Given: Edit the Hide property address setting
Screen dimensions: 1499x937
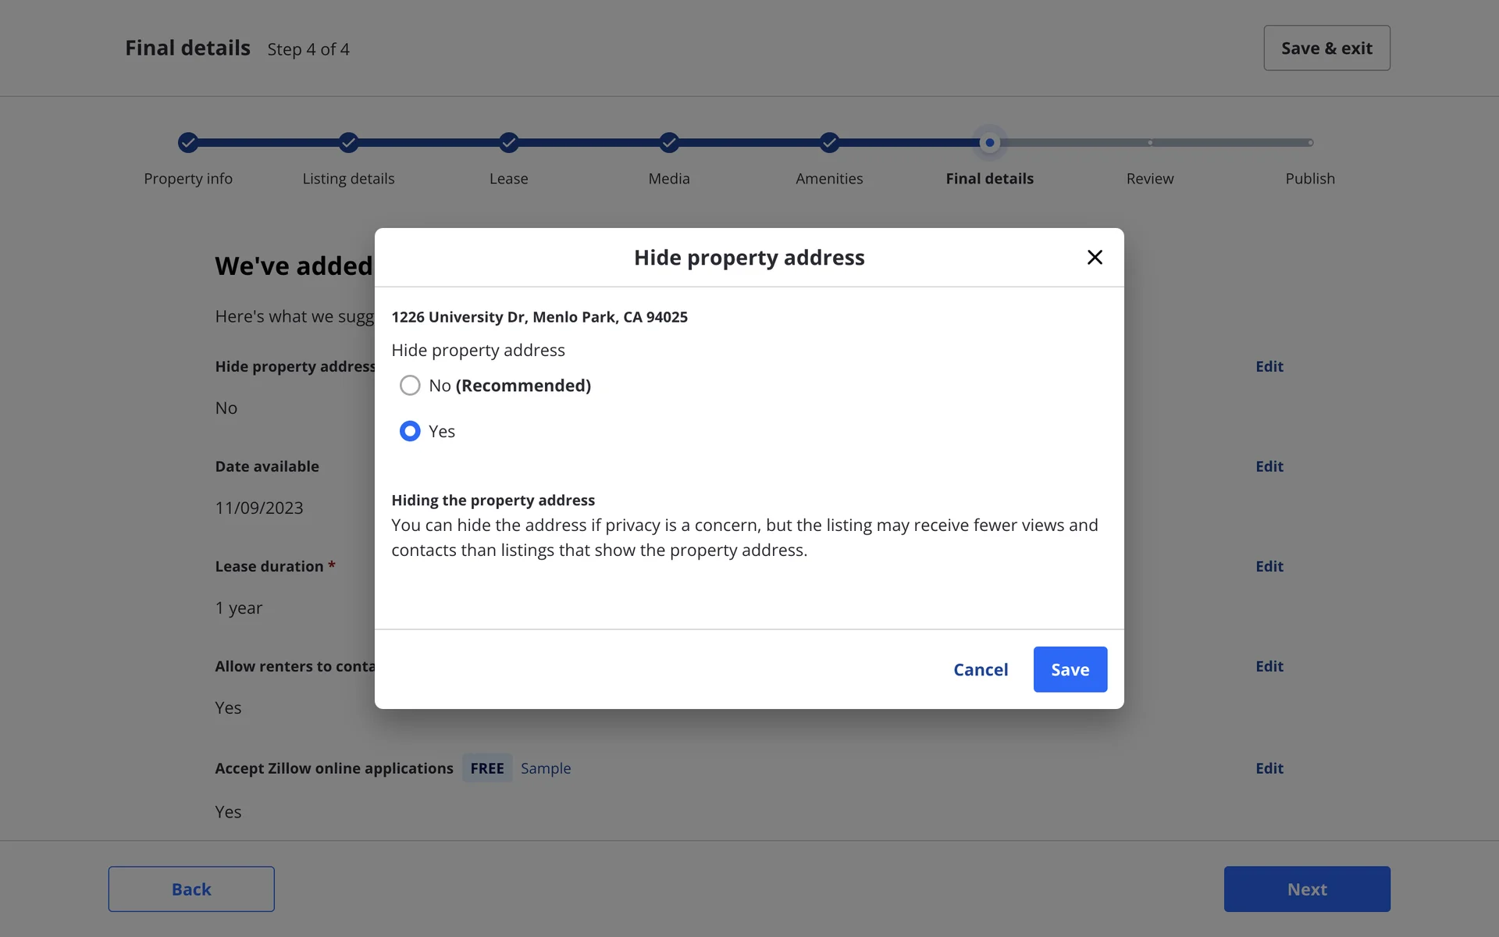Looking at the screenshot, I should pos(1269,366).
